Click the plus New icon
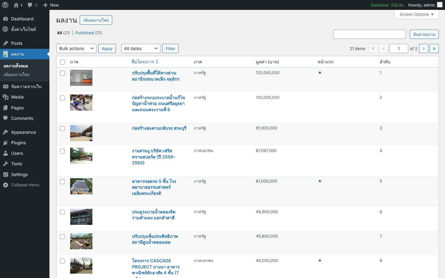 [45, 5]
